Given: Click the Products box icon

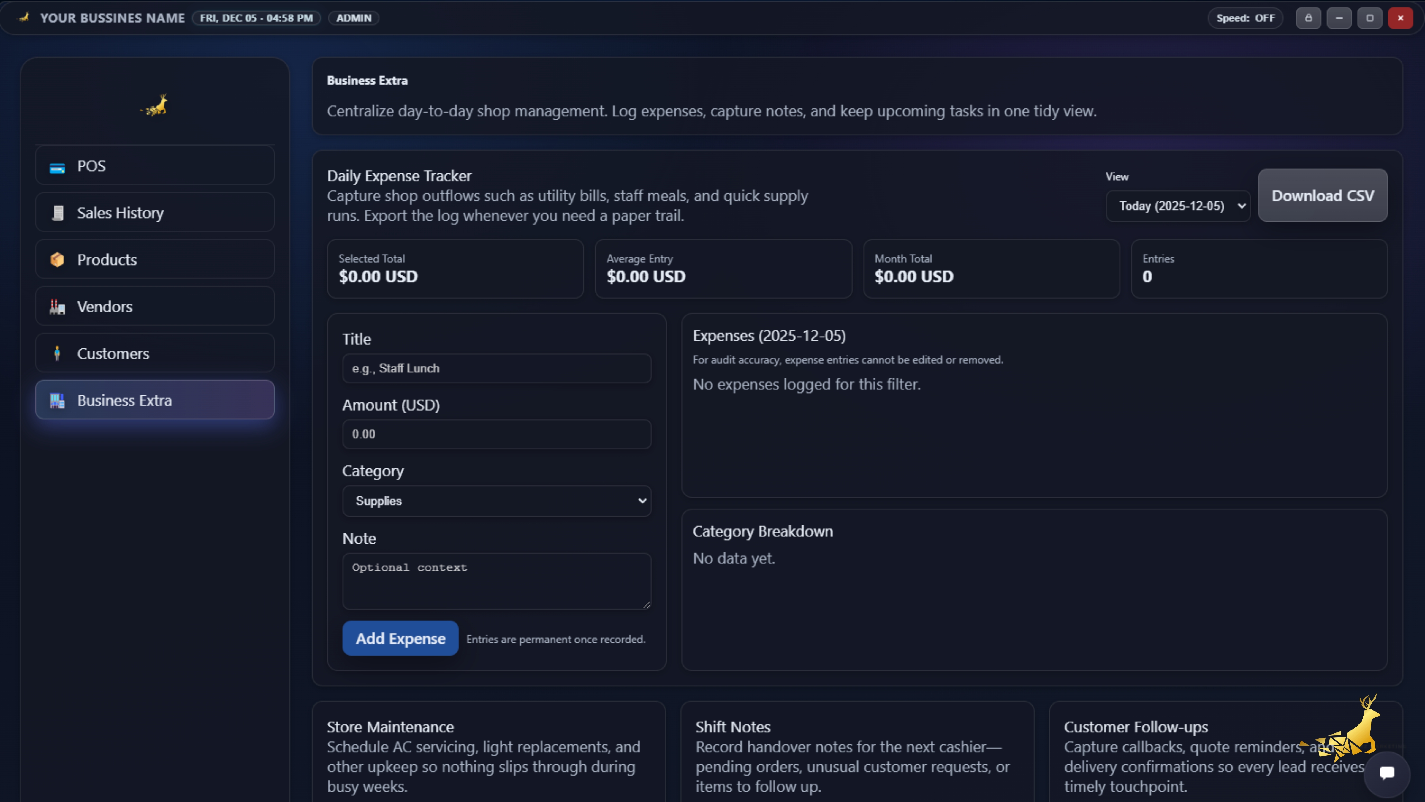Looking at the screenshot, I should [58, 260].
